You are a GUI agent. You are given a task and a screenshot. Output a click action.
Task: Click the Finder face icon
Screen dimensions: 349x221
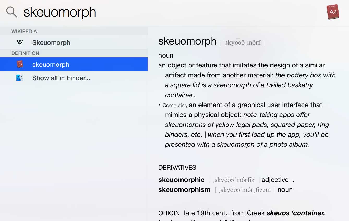coord(20,78)
